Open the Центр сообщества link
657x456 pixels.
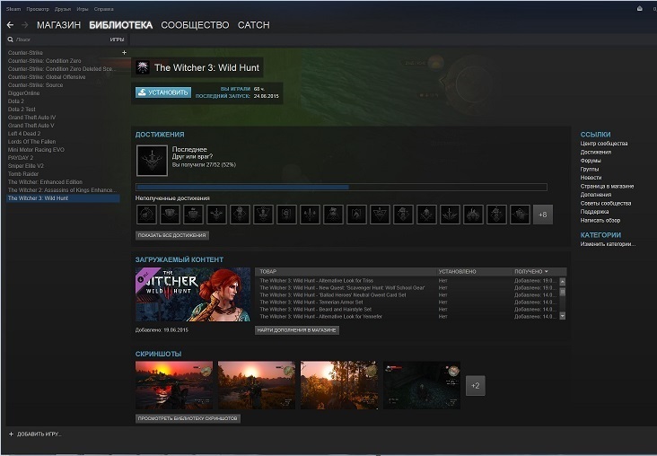tap(604, 144)
